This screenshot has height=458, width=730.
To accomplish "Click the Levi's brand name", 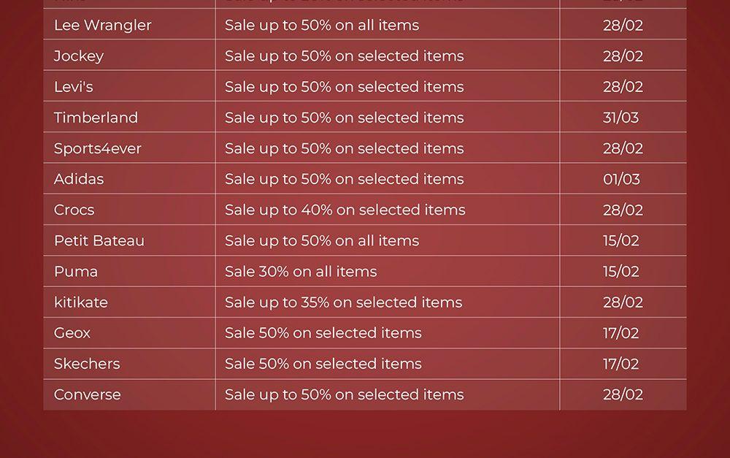I will click(74, 87).
